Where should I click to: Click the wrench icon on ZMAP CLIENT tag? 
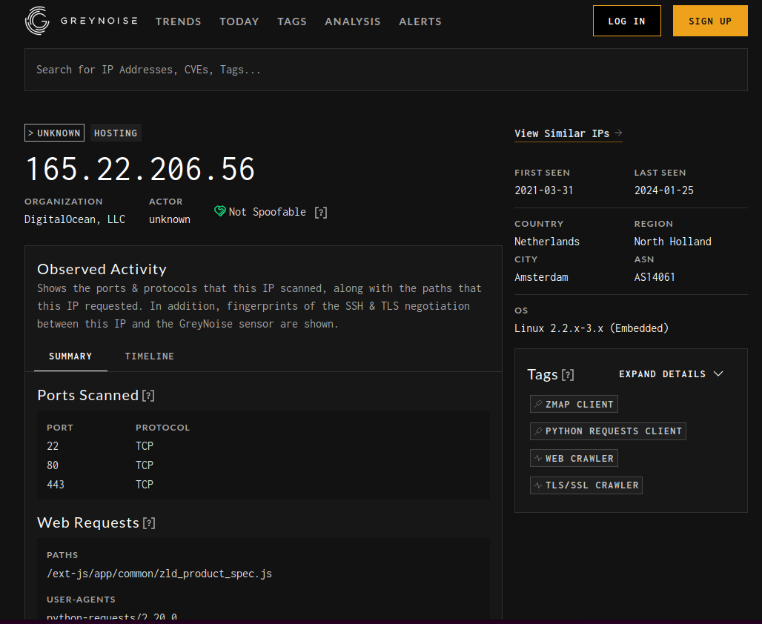click(539, 404)
